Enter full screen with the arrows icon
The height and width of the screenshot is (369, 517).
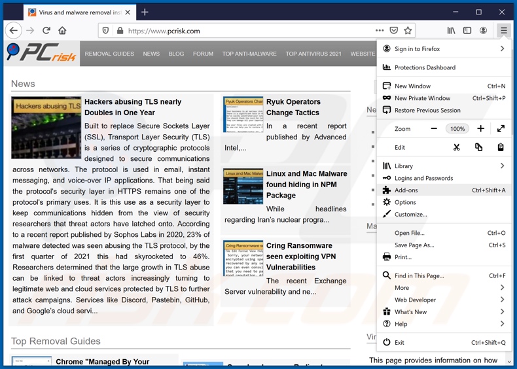click(501, 129)
